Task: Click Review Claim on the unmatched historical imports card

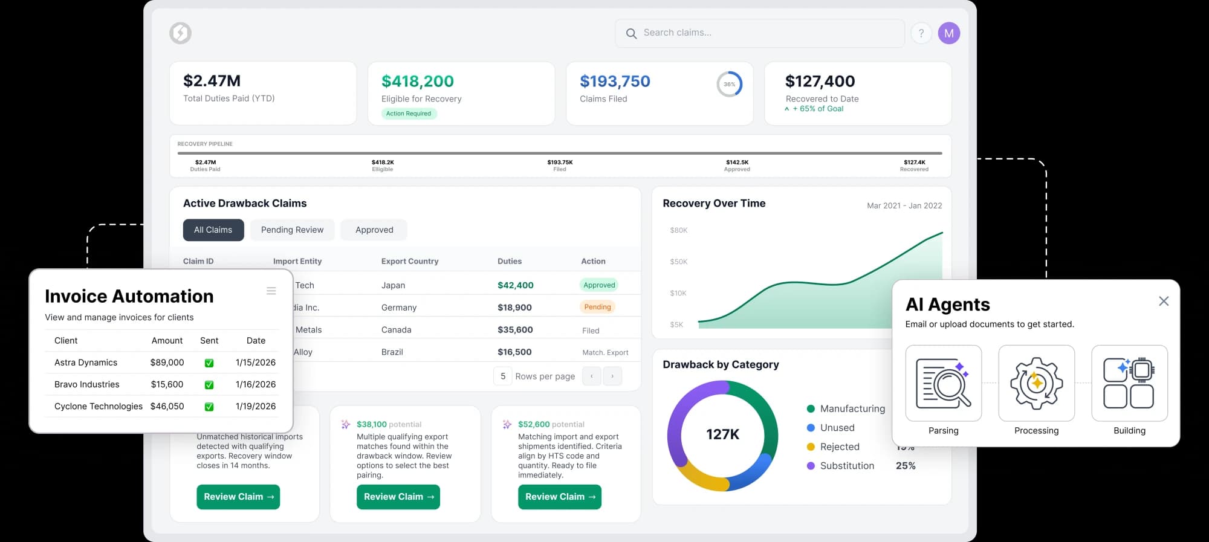Action: [x=238, y=497]
